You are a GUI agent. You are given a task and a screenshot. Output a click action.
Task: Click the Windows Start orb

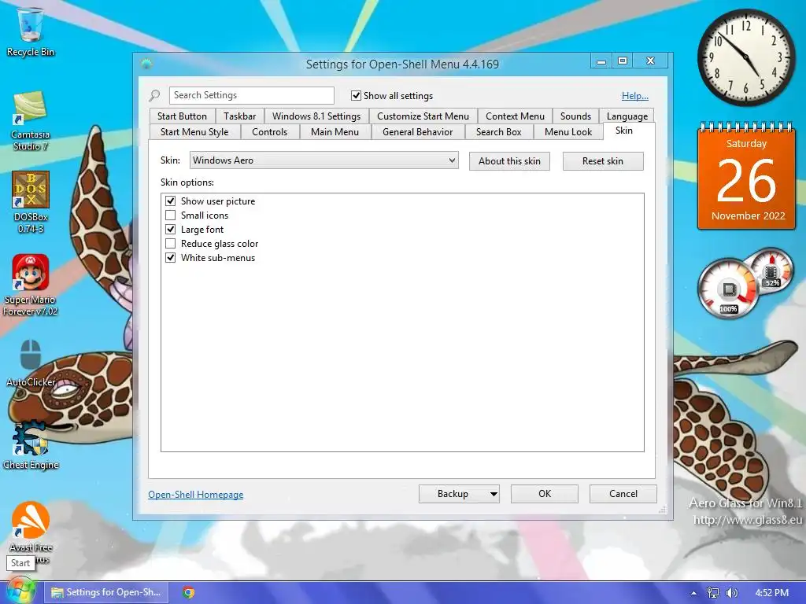[x=20, y=591]
